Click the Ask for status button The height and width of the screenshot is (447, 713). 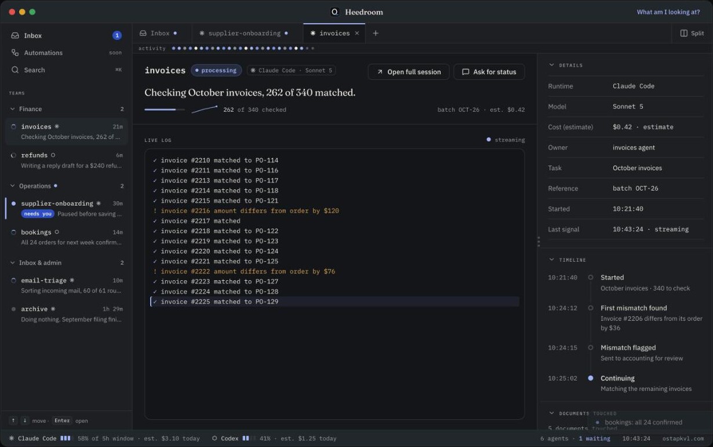coord(489,72)
